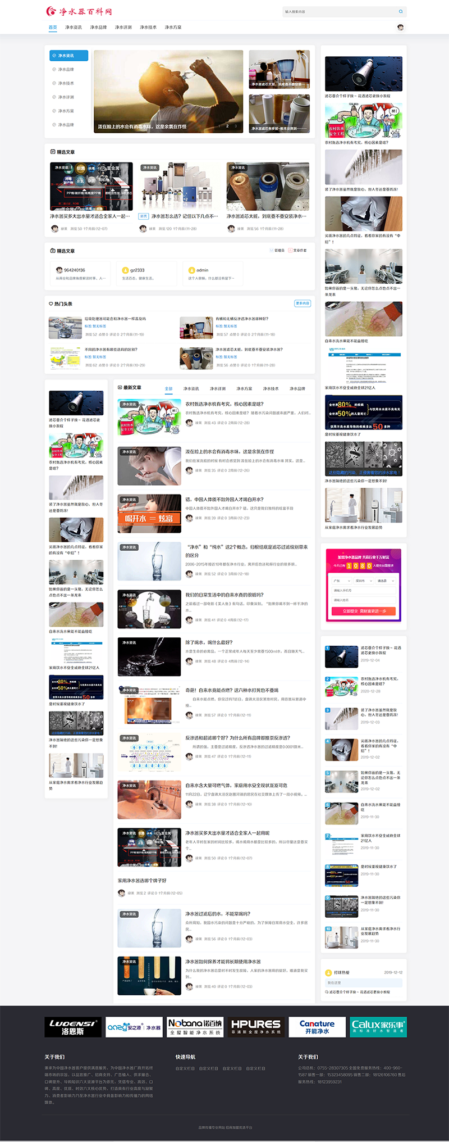The height and width of the screenshot is (1142, 449).
Task: Submit the form with 立即提交 button
Action: tap(363, 611)
